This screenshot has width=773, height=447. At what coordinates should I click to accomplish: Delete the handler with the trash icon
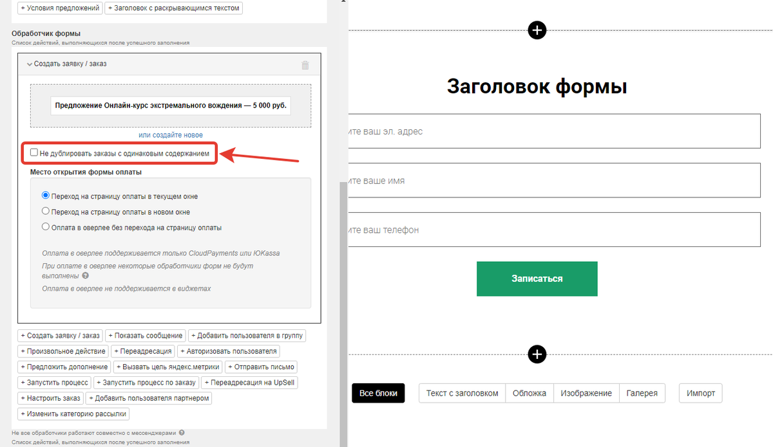tap(305, 65)
